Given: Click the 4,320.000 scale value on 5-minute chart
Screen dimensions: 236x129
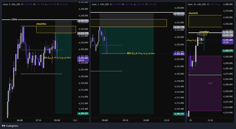Looking at the screenshot, I should [83, 76].
